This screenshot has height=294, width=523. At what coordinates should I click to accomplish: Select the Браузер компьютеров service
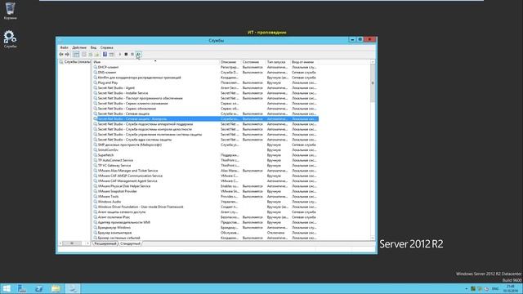[205, 233]
